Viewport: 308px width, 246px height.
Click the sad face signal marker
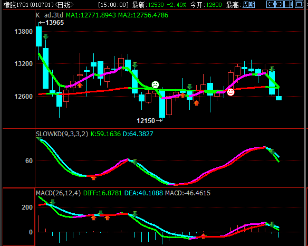click(155, 84)
